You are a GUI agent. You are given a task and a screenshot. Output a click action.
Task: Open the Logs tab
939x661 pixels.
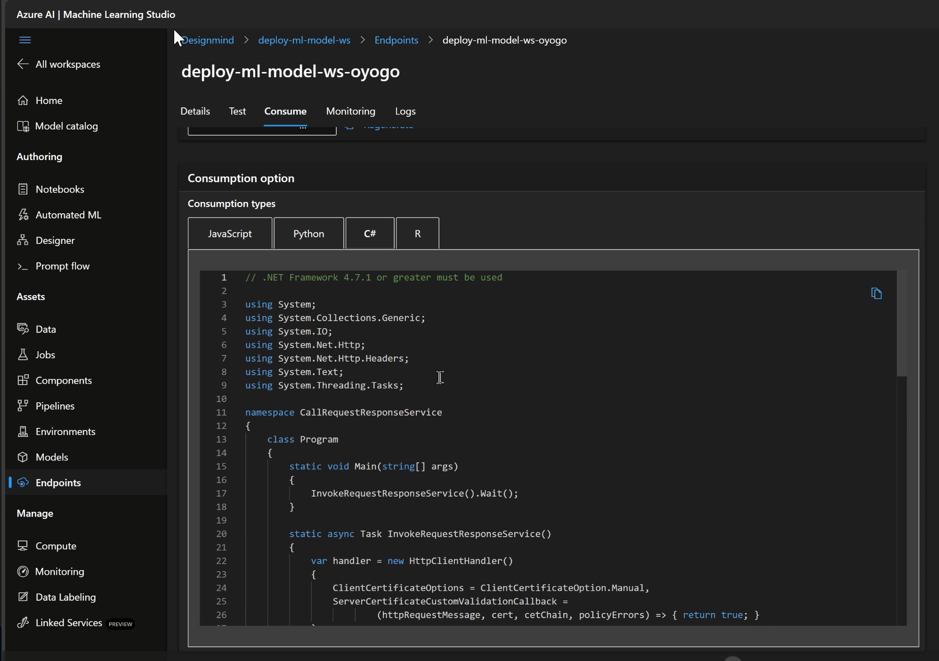click(405, 112)
